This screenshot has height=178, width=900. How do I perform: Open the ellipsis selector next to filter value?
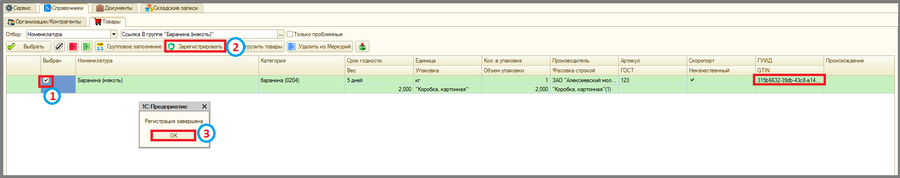(x=281, y=34)
